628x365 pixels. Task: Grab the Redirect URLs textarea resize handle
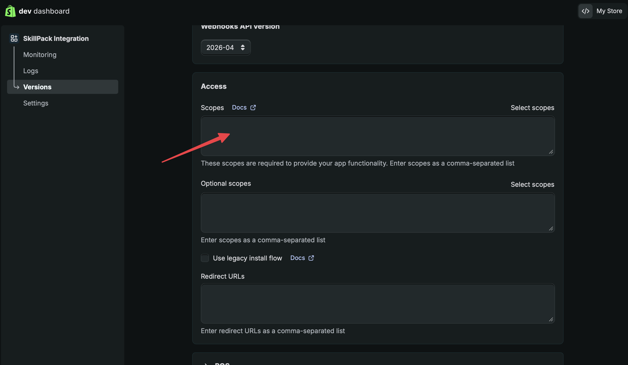click(x=551, y=320)
